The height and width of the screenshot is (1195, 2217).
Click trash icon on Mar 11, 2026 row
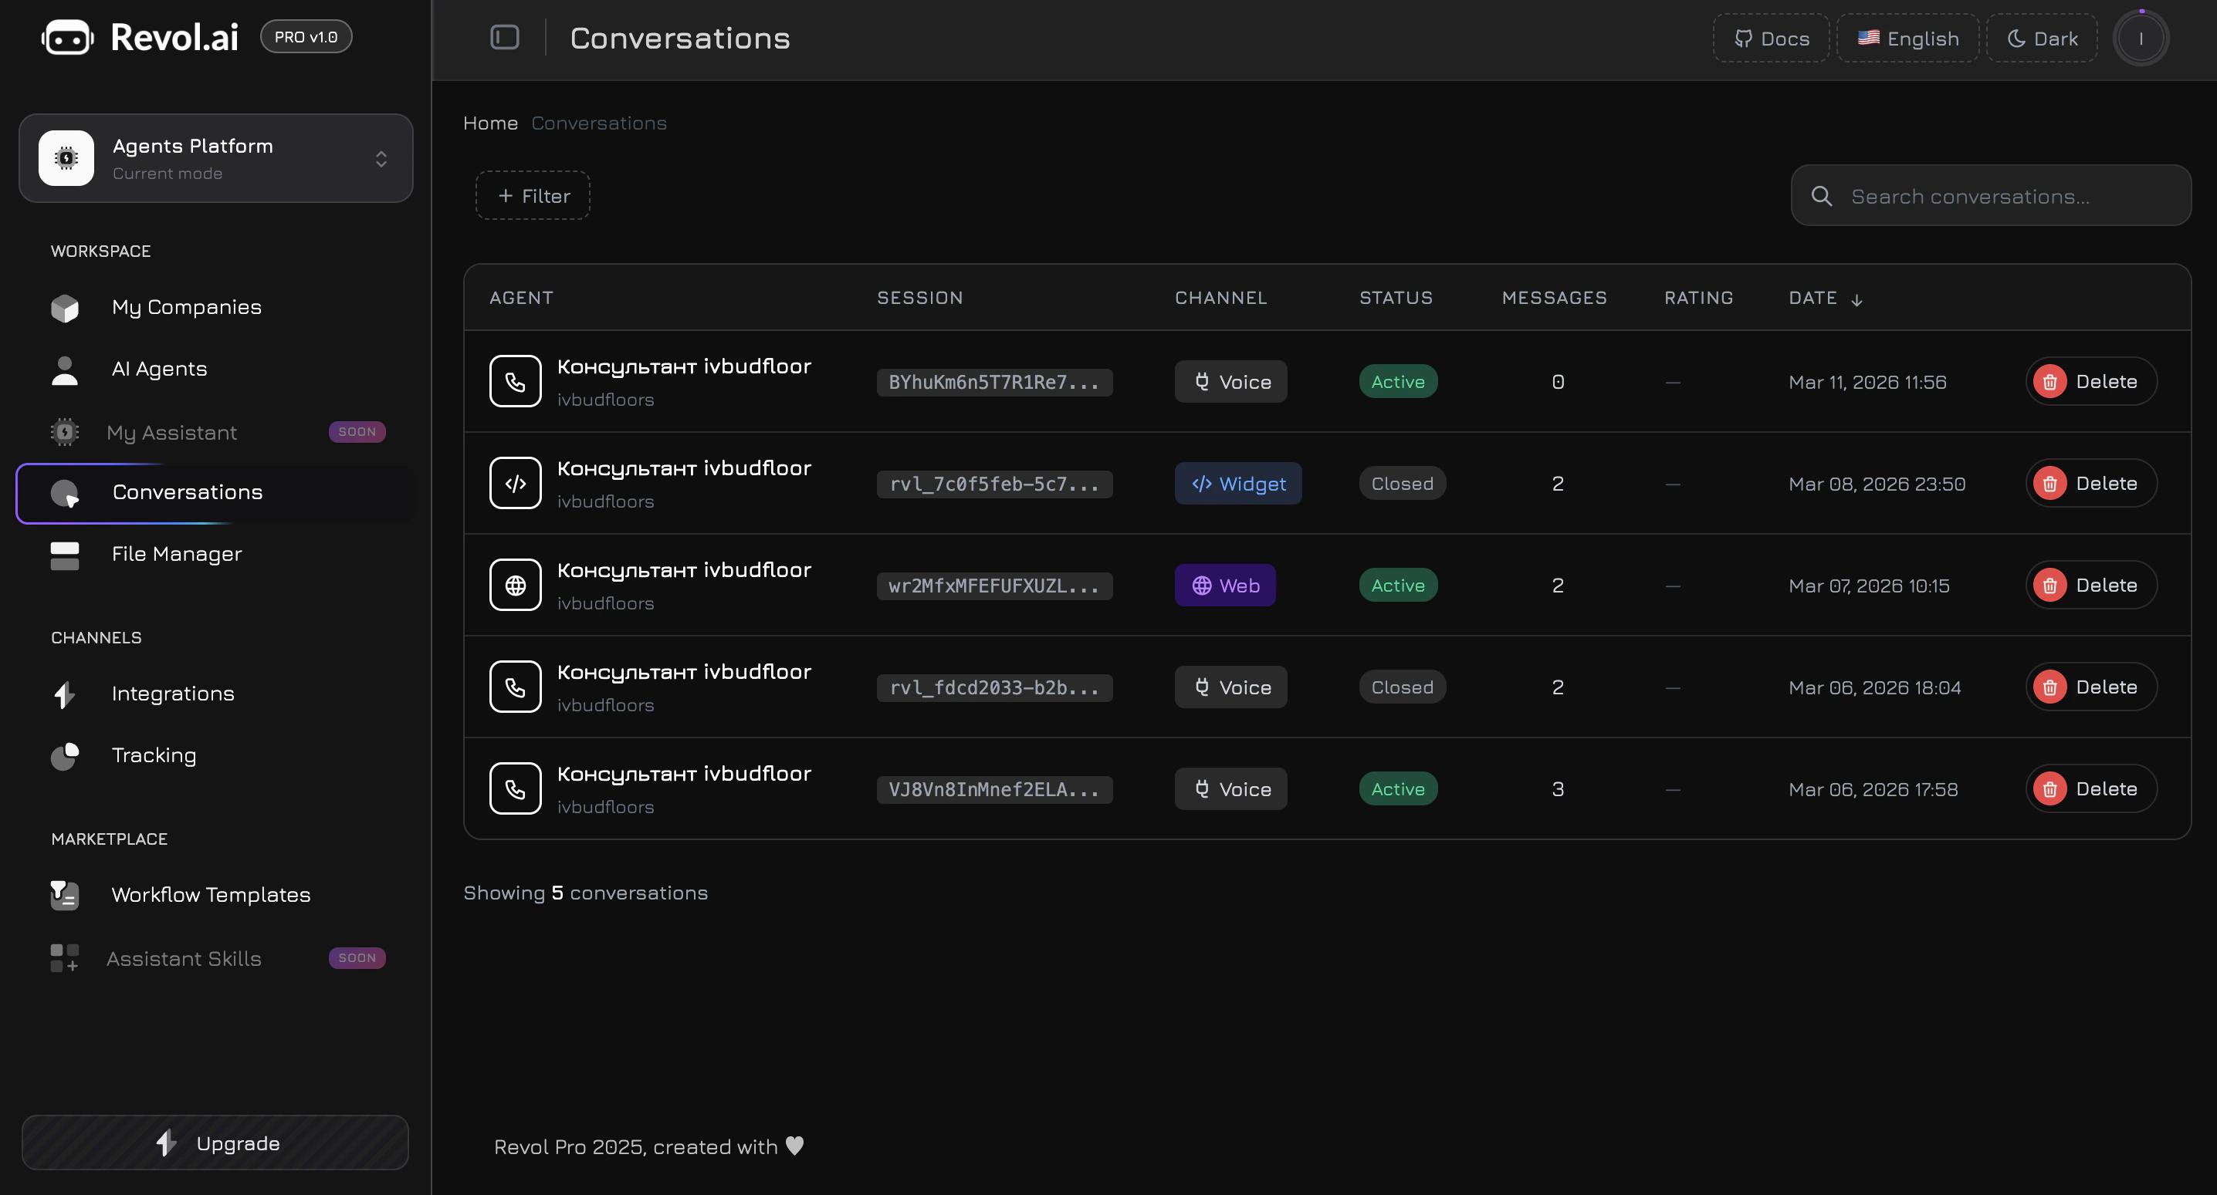2050,381
